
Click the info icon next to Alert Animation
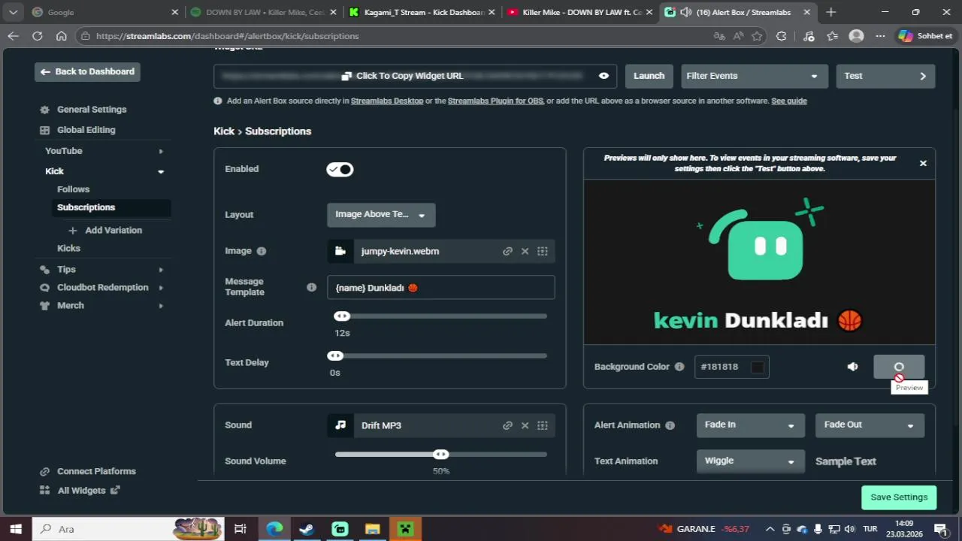[670, 425]
